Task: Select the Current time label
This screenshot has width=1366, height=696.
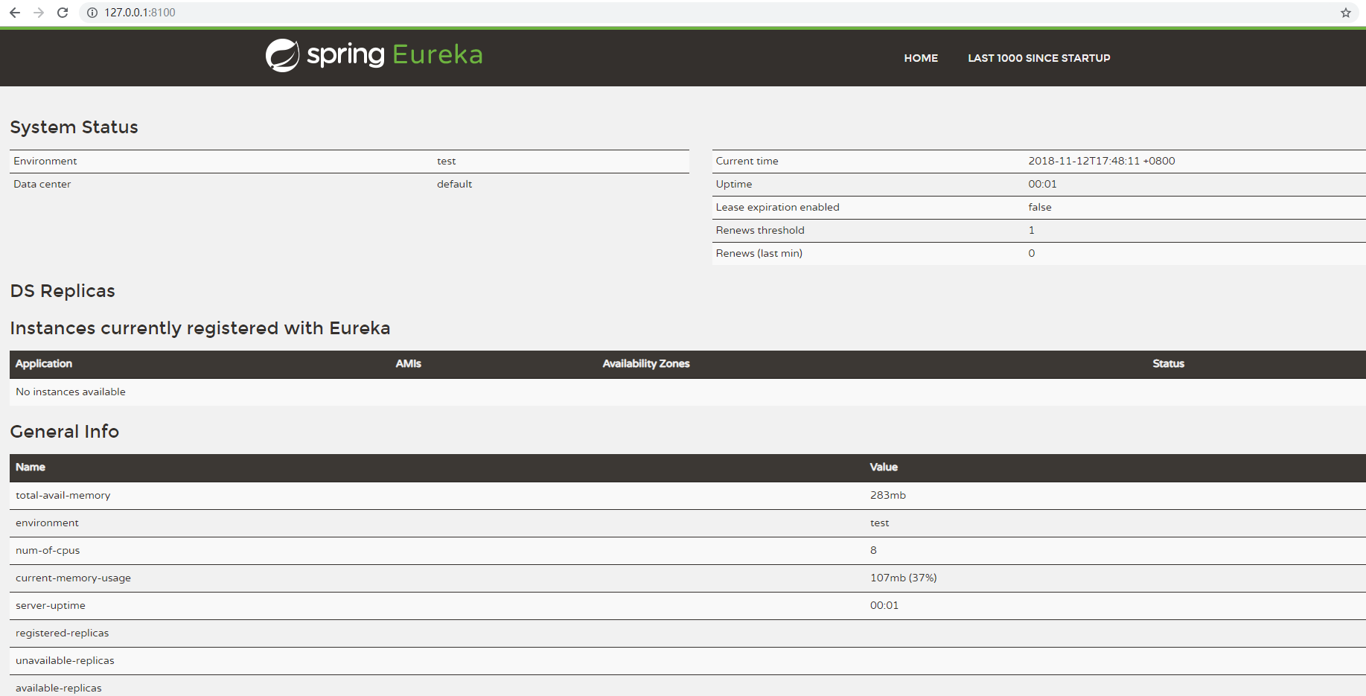Action: point(747,161)
